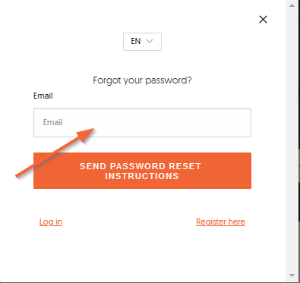The height and width of the screenshot is (283, 300).
Task: Go to the Log in link
Action: point(51,222)
